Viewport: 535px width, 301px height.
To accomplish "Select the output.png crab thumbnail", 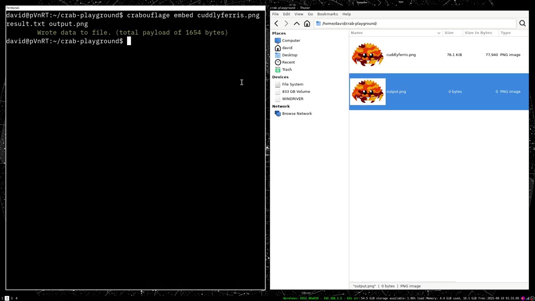I will click(x=367, y=92).
